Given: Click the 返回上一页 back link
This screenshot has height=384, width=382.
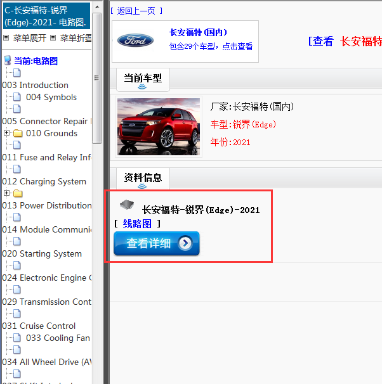Looking at the screenshot, I should (x=136, y=11).
